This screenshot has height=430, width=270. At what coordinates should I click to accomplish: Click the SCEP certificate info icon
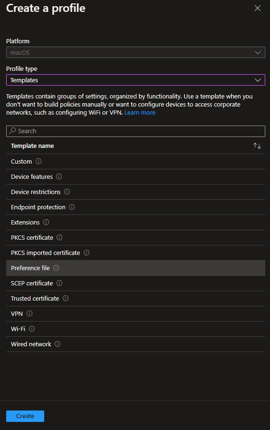click(x=59, y=283)
